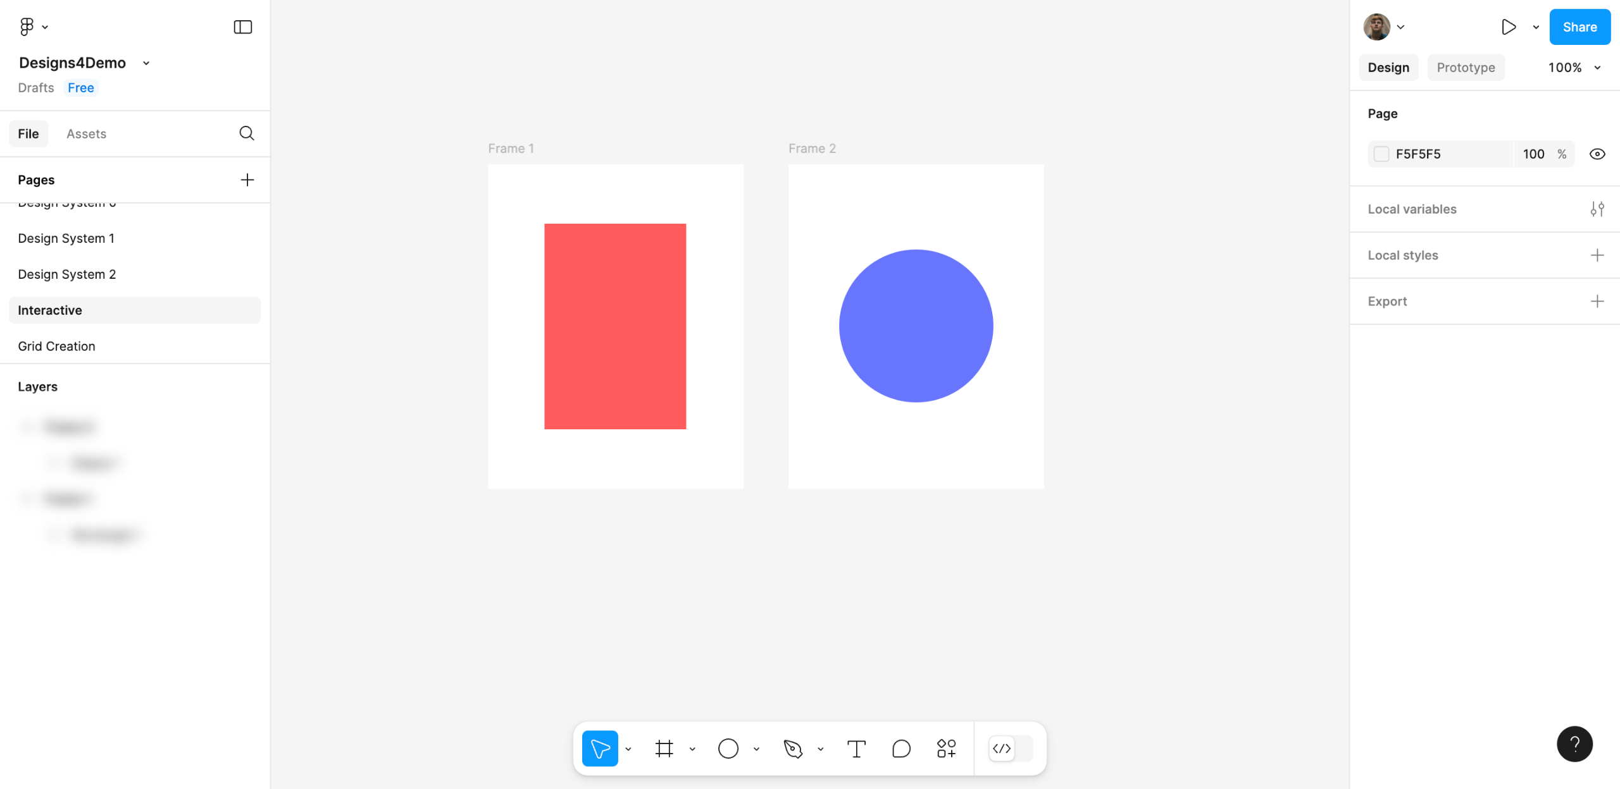
Task: Click the search icon in File panel
Action: (x=246, y=133)
